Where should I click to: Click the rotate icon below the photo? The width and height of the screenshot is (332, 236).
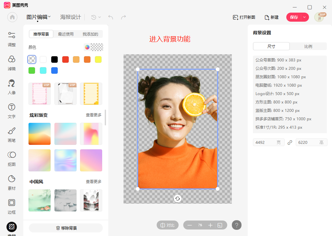(x=177, y=198)
